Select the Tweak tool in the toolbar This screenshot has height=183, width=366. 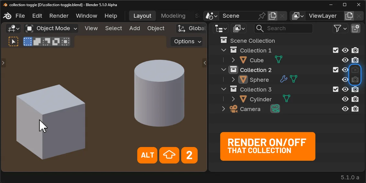tap(13, 41)
